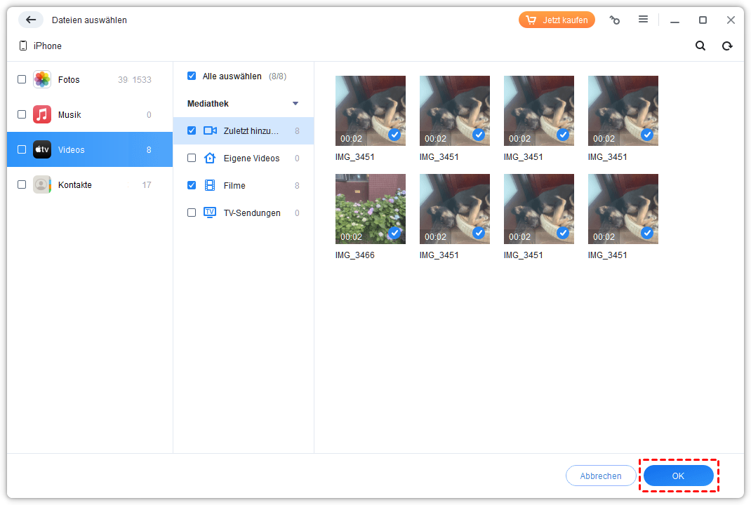Viewport: 751px width, 505px height.
Task: Select the Videos category
Action: (90, 149)
